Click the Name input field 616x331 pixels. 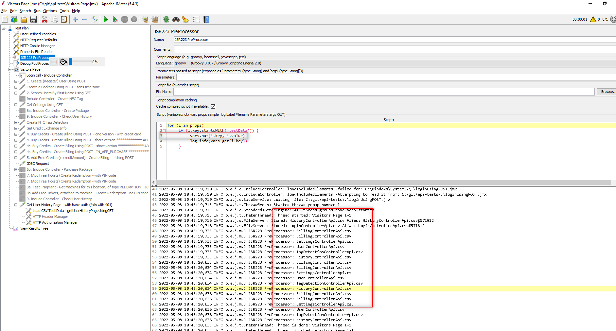(395, 40)
